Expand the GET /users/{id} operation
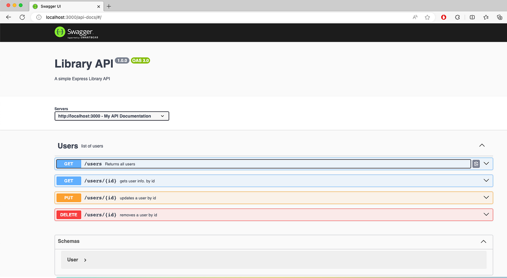 click(486, 180)
